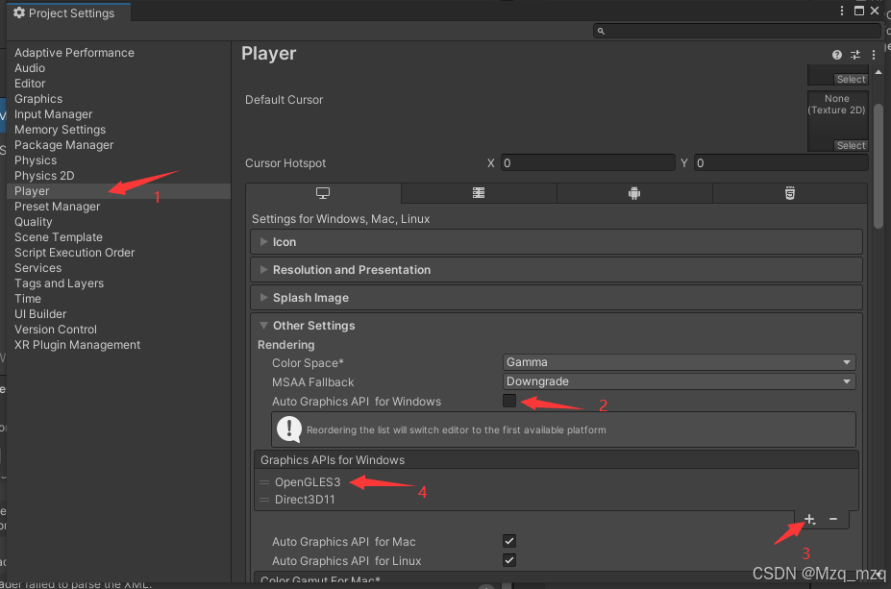Viewport: 891px width, 589px height.
Task: Expand the Splash Image section
Action: coord(557,298)
